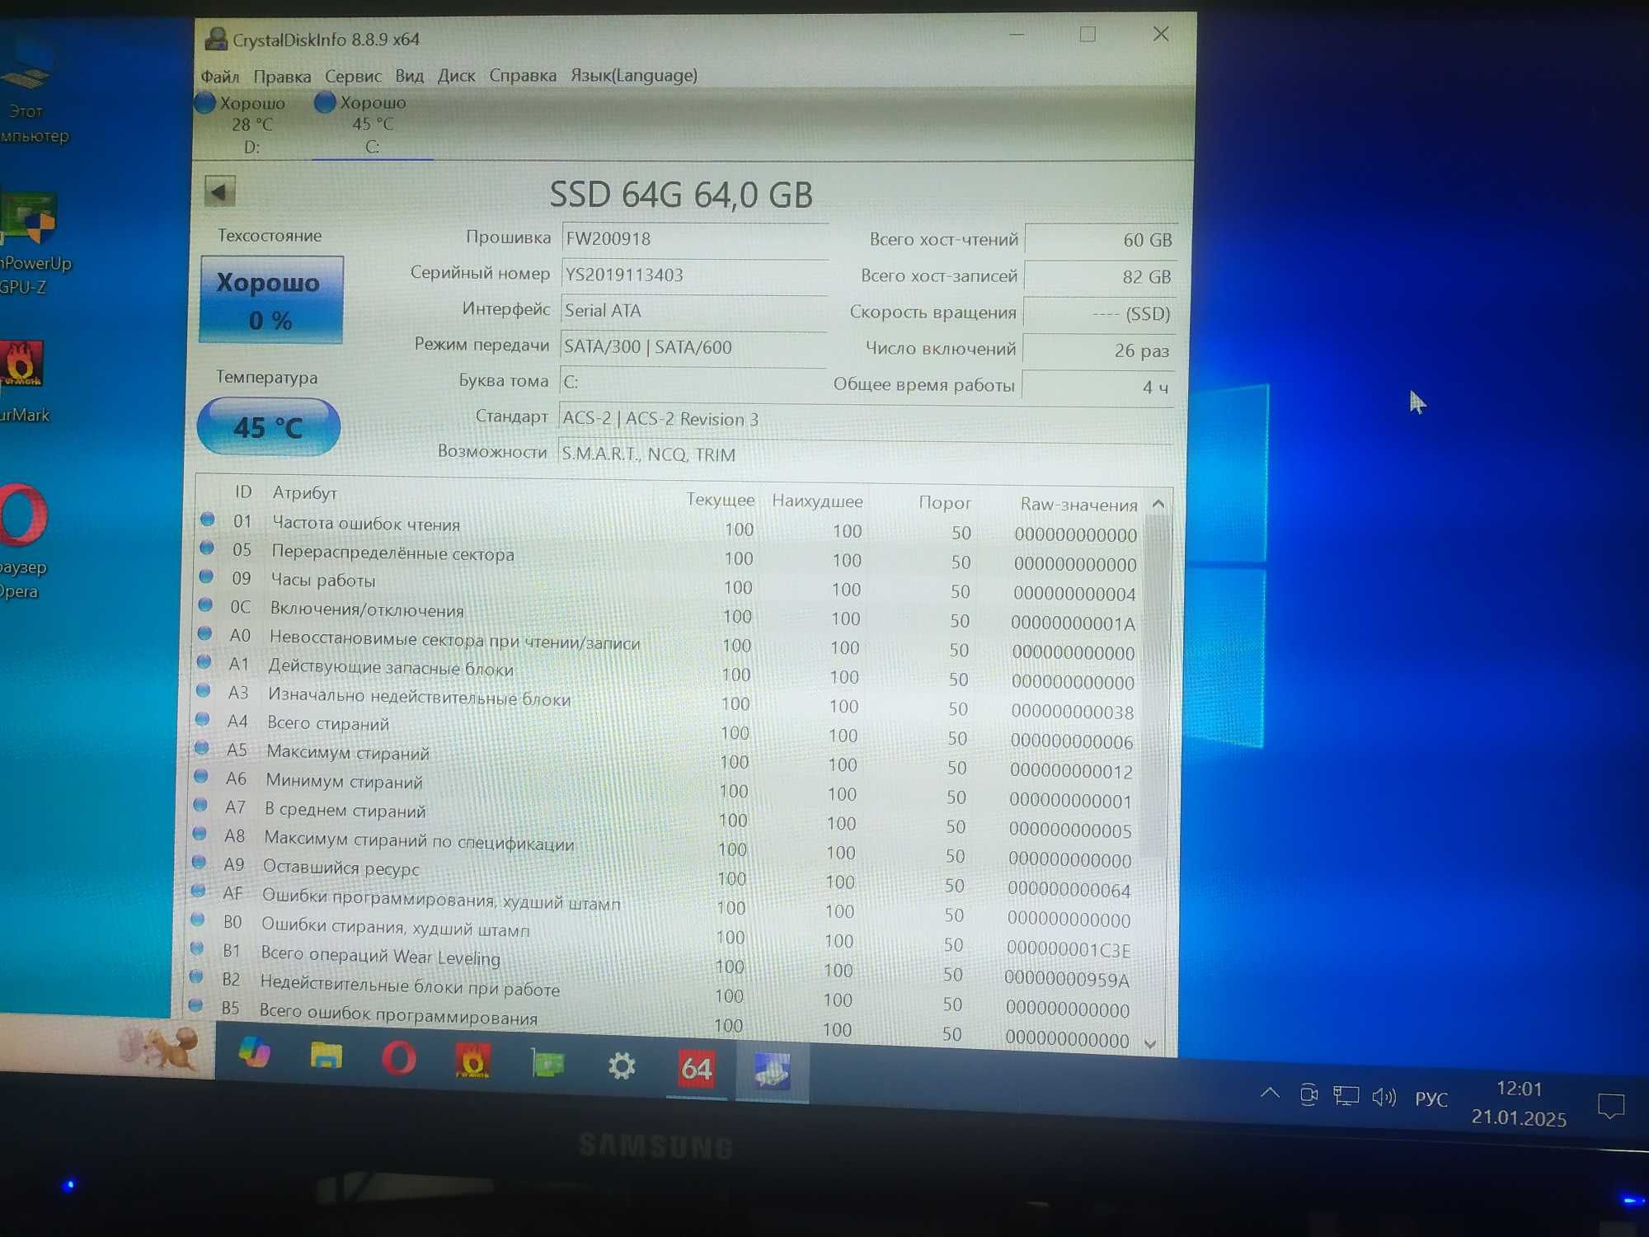Click status dot for Часы работы row
Image resolution: width=1649 pixels, height=1237 pixels.
tap(205, 576)
